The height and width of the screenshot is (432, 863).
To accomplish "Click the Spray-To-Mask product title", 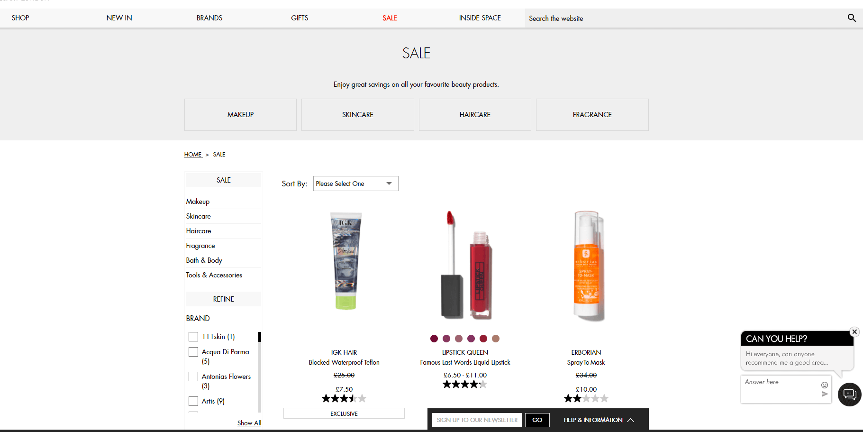I will coord(586,362).
